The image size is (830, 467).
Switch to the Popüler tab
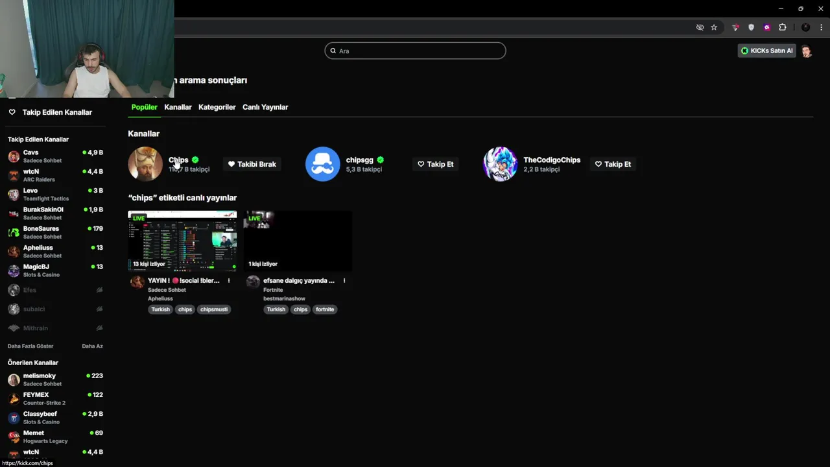144,107
